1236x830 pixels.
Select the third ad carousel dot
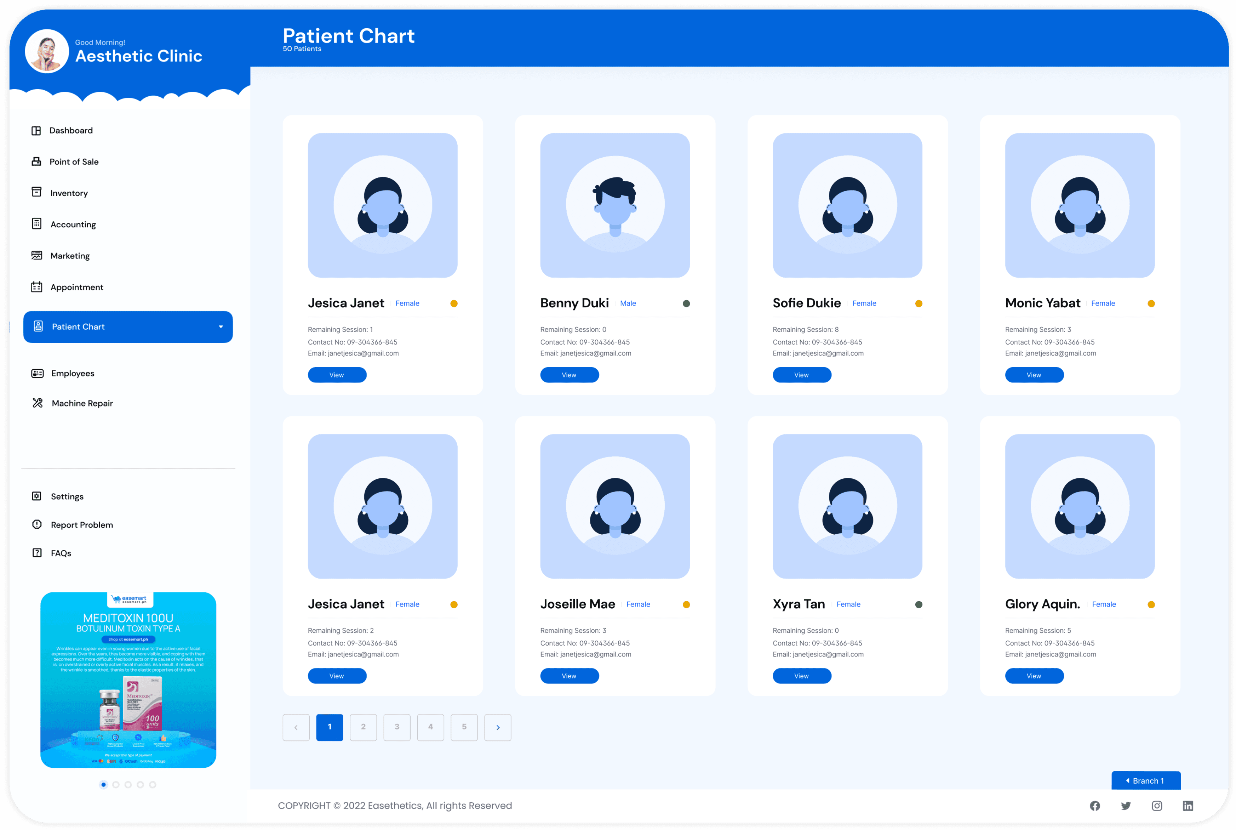point(128,784)
